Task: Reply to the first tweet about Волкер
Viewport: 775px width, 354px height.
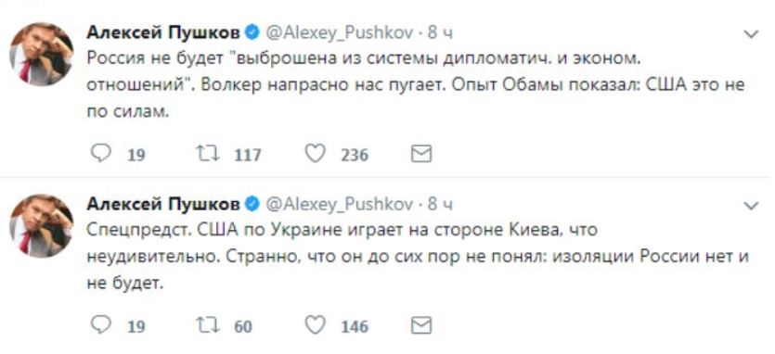Action: (x=102, y=154)
